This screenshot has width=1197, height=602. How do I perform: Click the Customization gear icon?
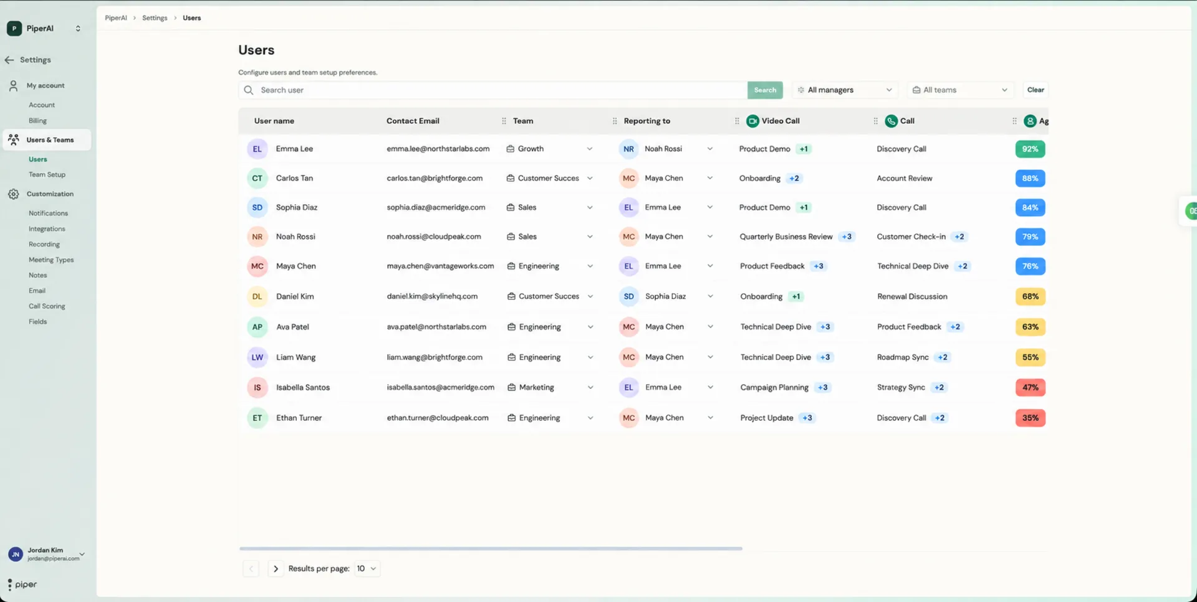click(13, 194)
